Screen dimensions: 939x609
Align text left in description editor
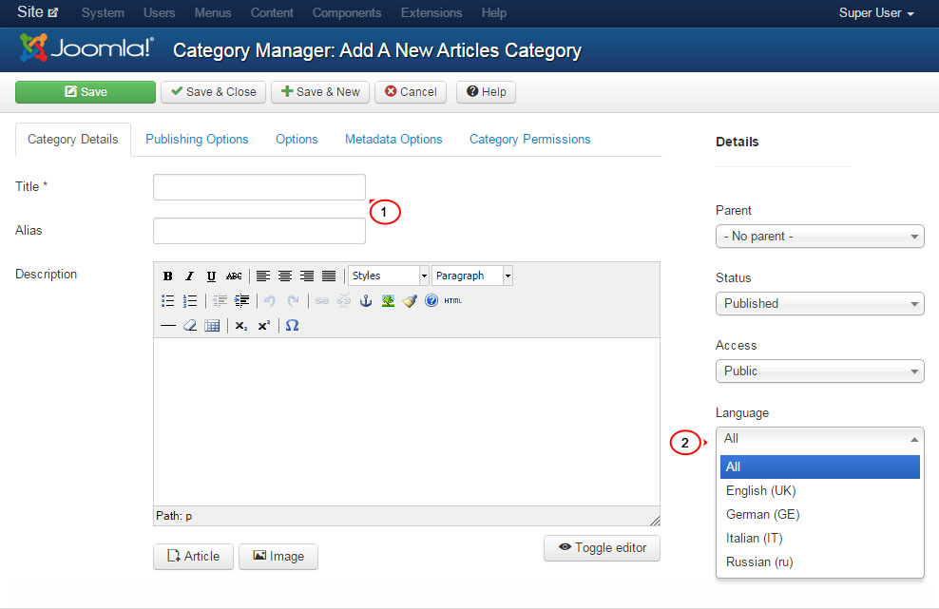click(263, 276)
